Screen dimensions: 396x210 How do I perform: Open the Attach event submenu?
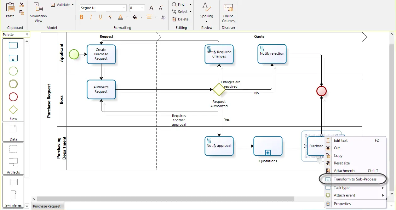point(355,195)
